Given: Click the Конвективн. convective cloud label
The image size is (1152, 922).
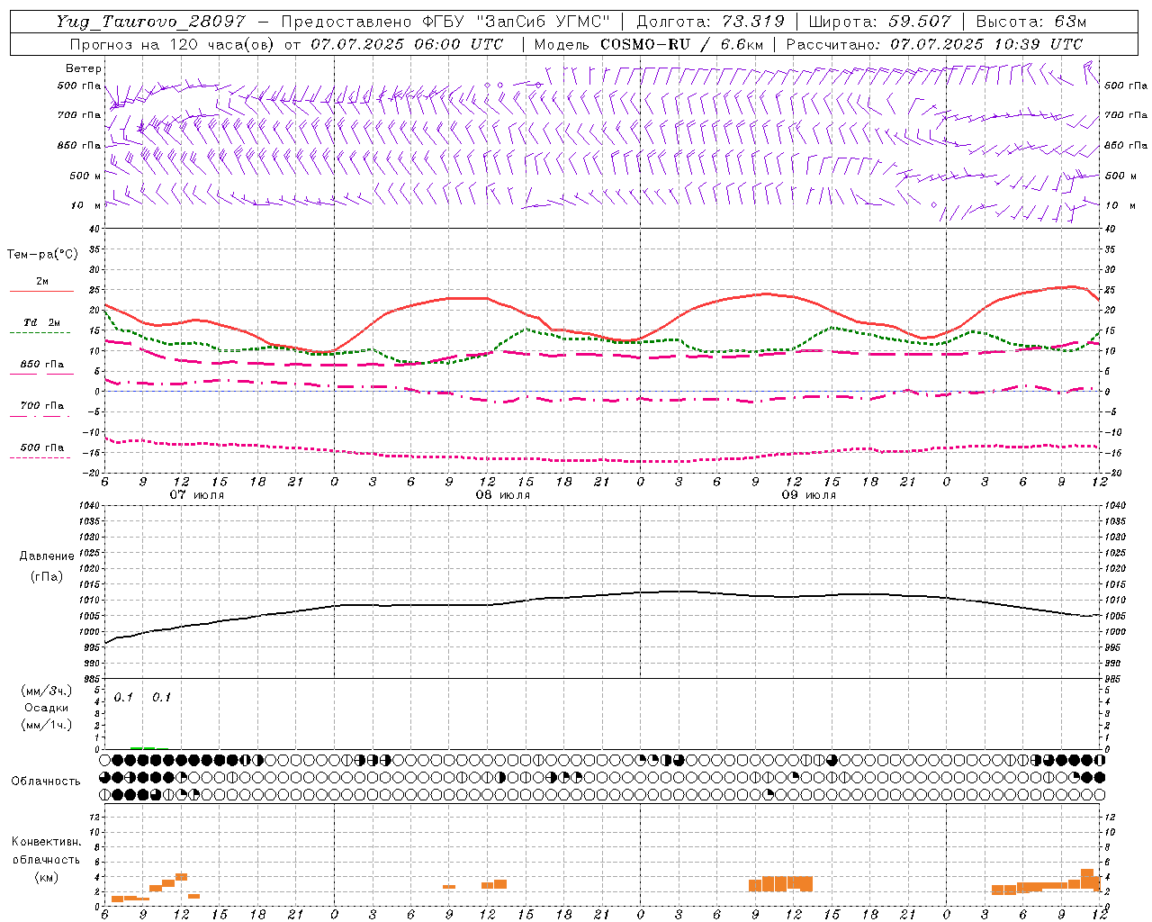Looking at the screenshot, I should [47, 842].
